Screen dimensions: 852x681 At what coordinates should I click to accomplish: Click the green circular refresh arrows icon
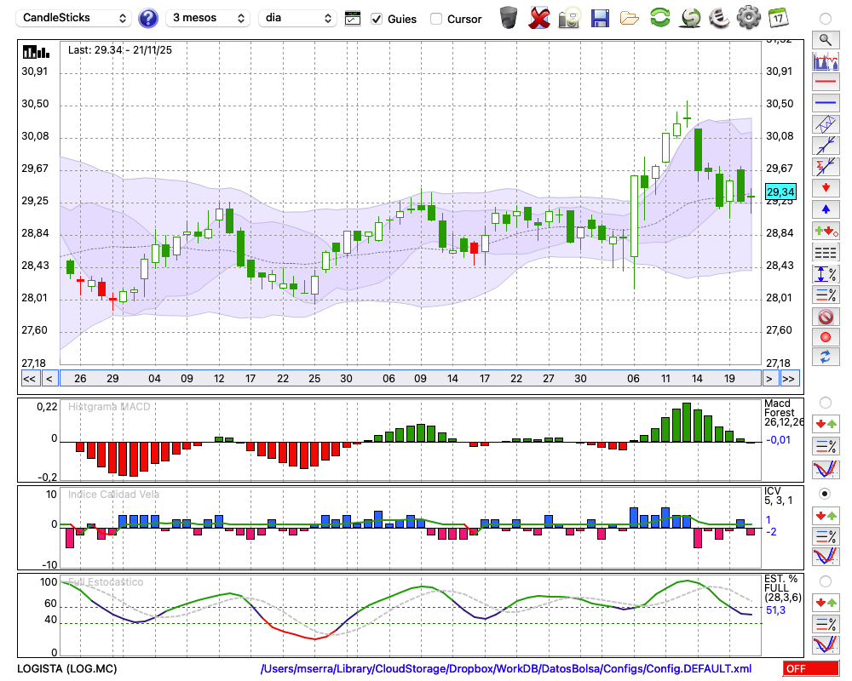[659, 18]
